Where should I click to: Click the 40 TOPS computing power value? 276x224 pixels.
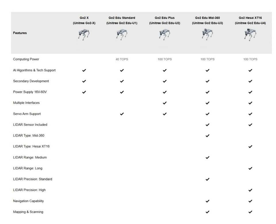122,59
